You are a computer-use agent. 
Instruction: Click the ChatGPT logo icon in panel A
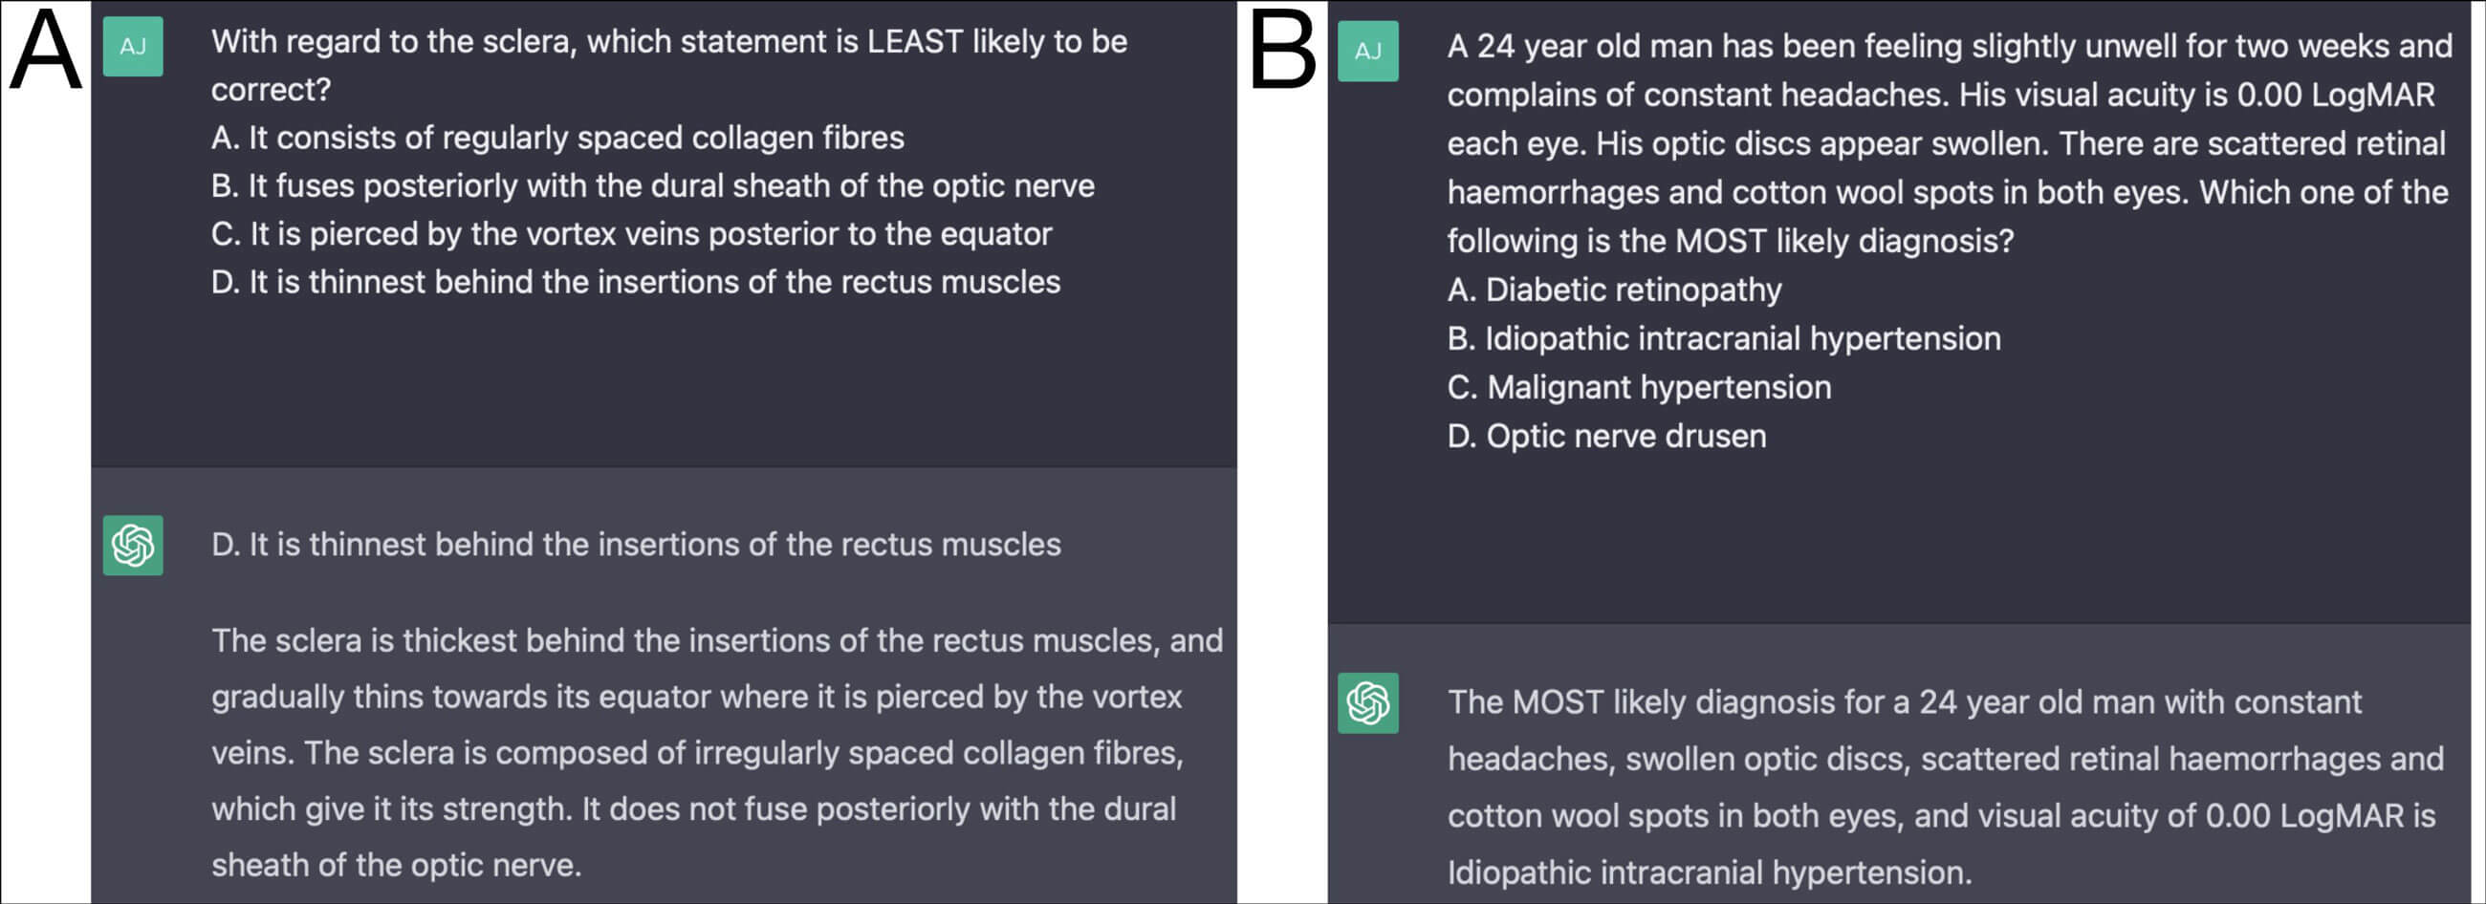coord(132,545)
